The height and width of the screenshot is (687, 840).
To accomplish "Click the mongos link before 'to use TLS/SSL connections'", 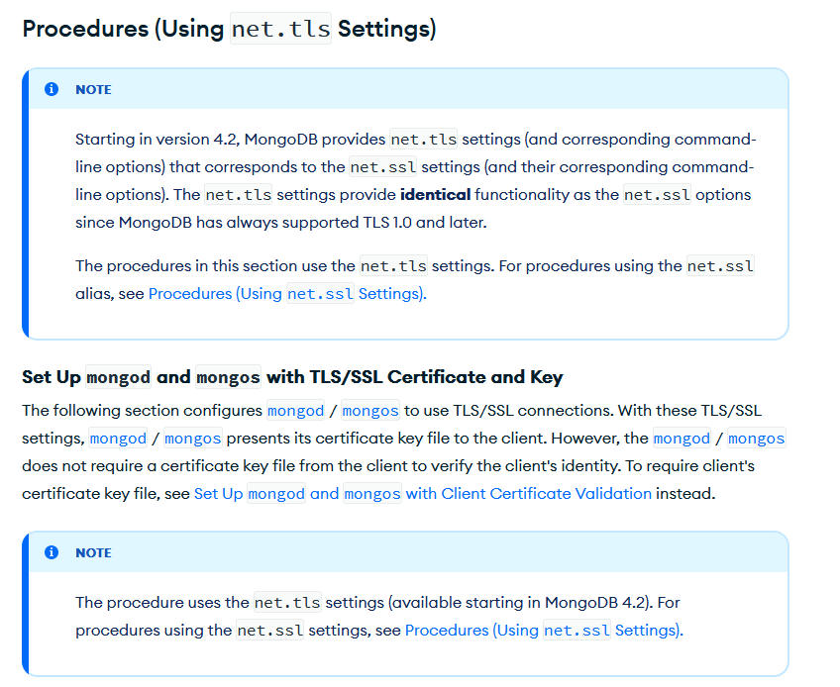I will pos(371,410).
